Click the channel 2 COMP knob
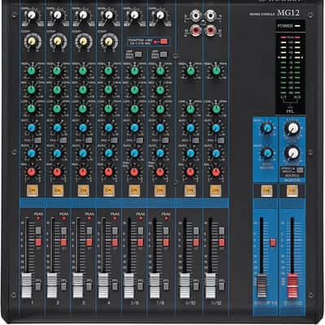Screen dimensions: 325x325 pos(58,41)
